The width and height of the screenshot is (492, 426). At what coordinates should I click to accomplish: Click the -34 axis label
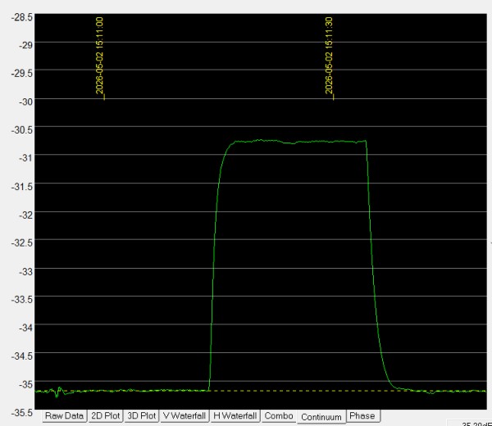[x=25, y=328]
